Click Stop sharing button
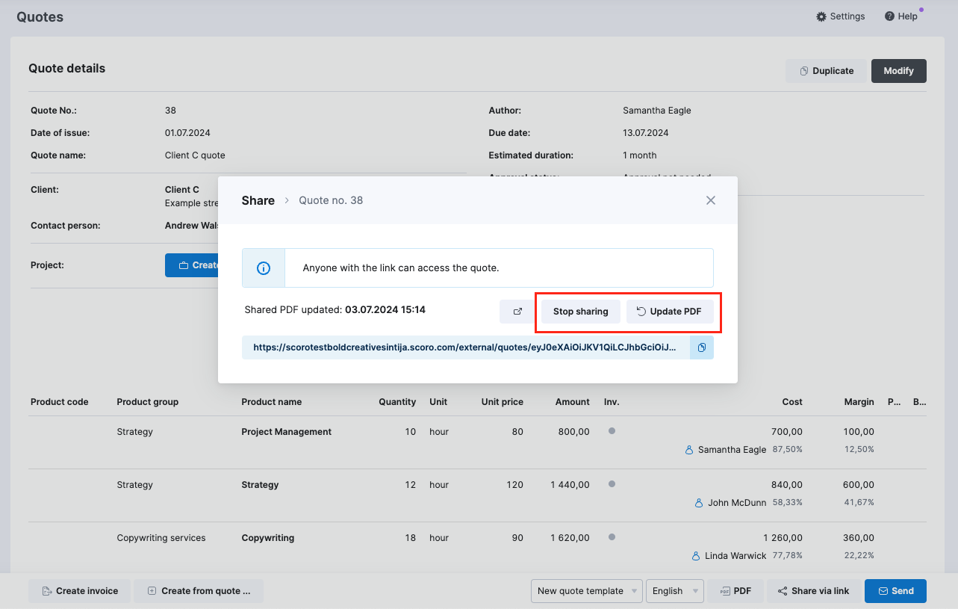The width and height of the screenshot is (958, 609). 581,312
